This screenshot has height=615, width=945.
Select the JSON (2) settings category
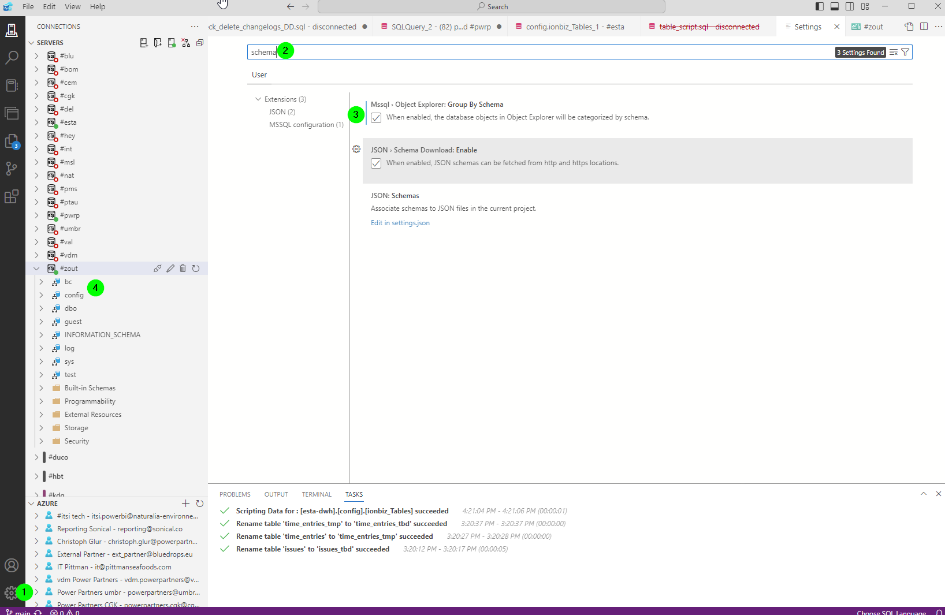click(282, 112)
